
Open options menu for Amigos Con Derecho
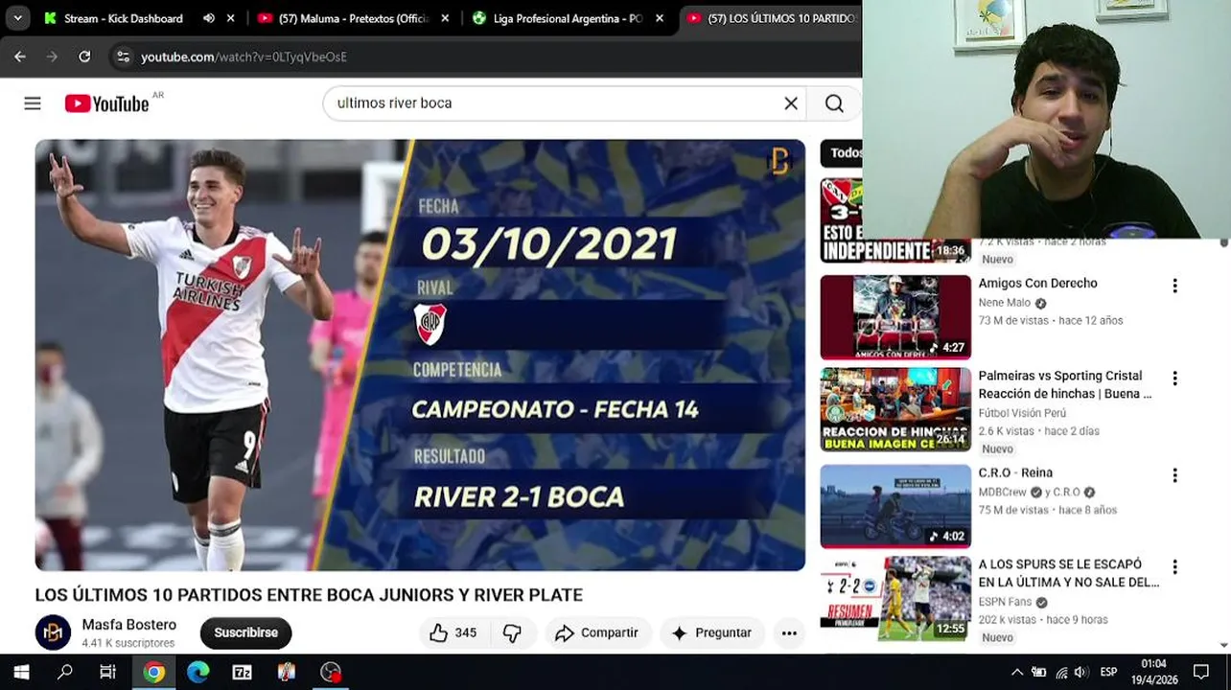[x=1174, y=286]
